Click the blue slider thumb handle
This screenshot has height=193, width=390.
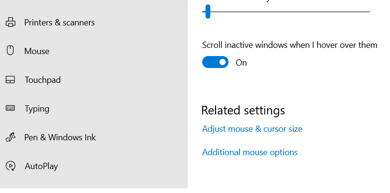208,11
